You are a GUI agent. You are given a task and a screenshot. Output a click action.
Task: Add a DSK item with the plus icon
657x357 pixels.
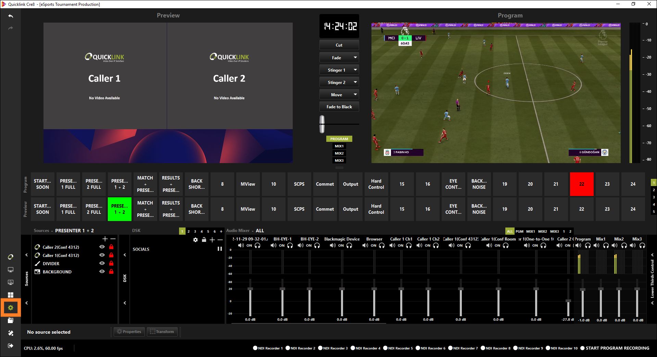[x=212, y=240]
